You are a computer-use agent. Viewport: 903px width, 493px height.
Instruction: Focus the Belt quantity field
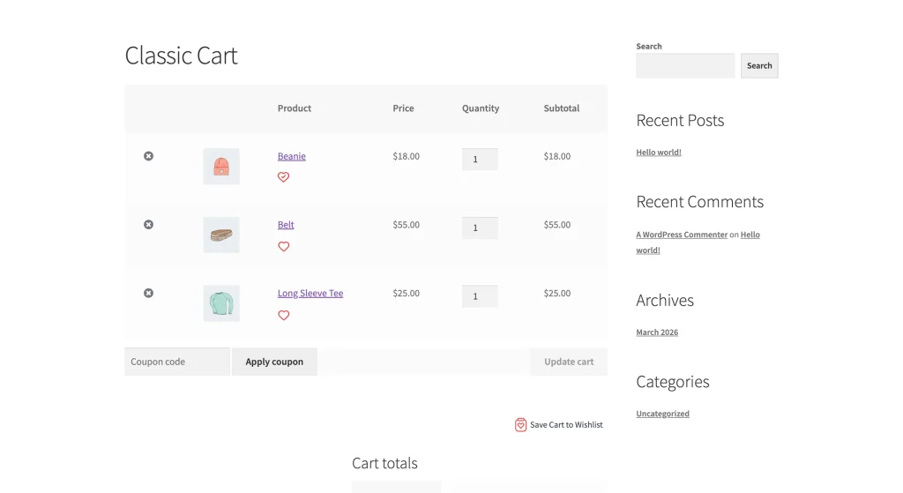tap(480, 228)
